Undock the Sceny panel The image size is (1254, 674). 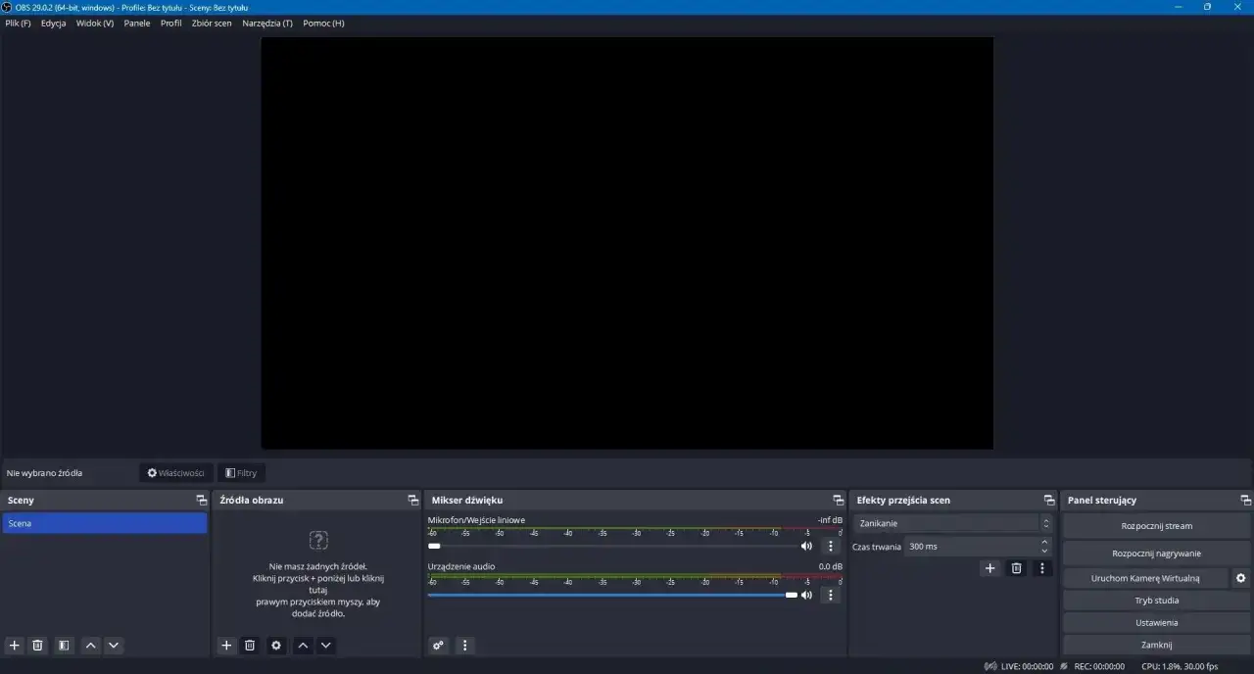point(202,501)
